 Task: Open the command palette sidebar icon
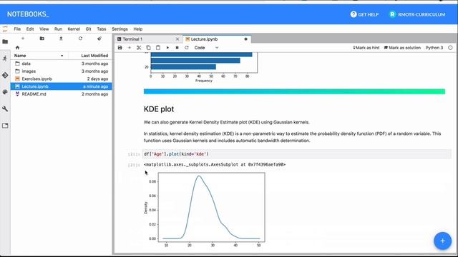tap(5, 92)
